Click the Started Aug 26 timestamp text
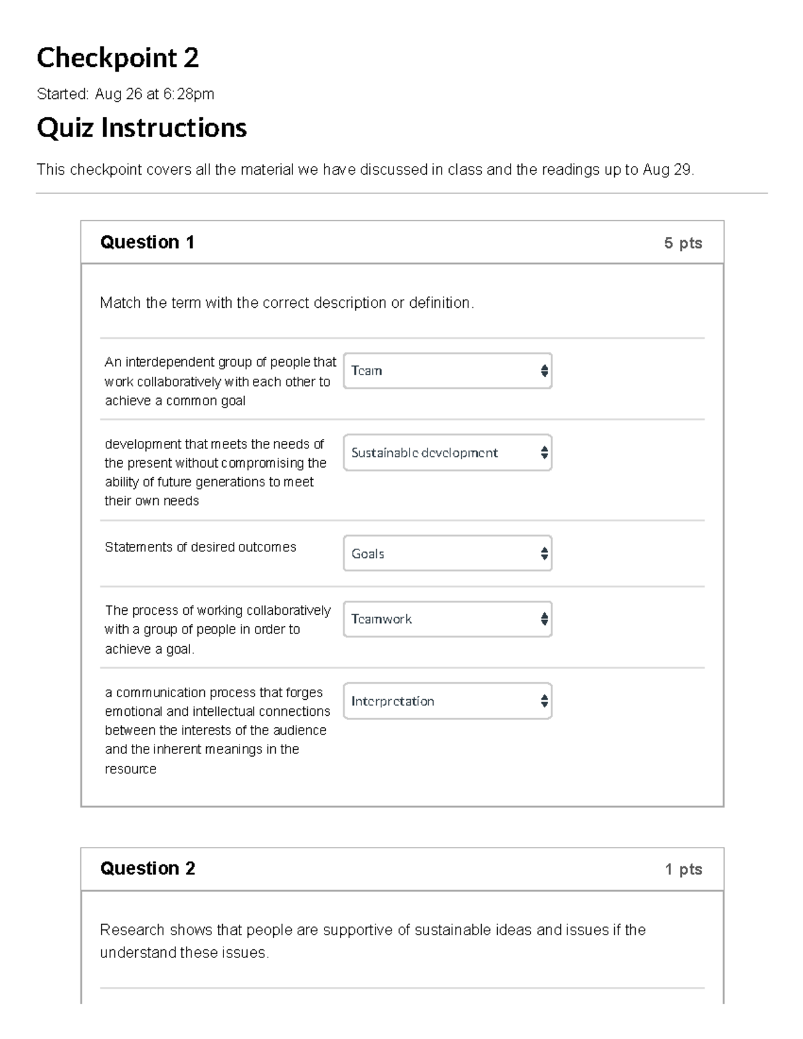 point(126,94)
